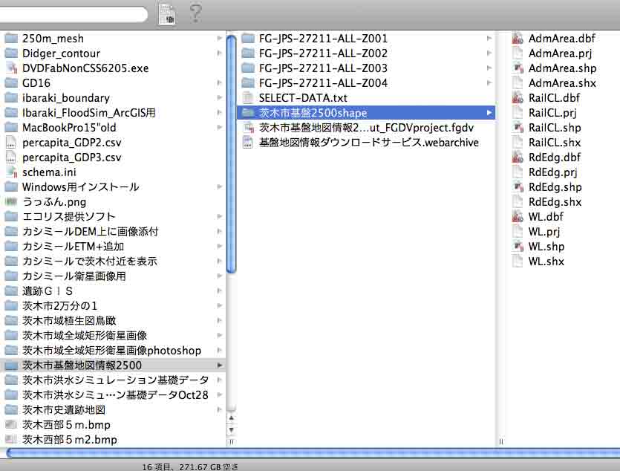Click the percapita_GDP3.csv file icon

click(11, 157)
